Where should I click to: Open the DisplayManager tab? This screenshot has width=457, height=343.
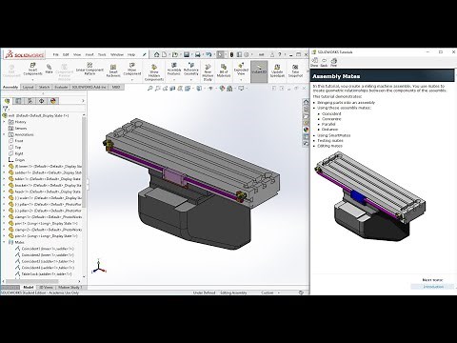(x=53, y=101)
